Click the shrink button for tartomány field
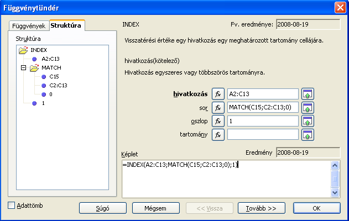This screenshot has height=221, width=349. (x=308, y=135)
